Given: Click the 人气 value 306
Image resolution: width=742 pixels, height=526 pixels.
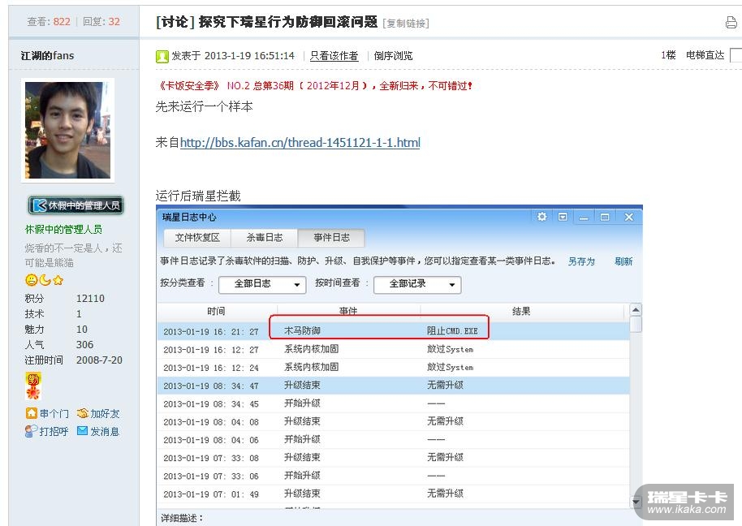Looking at the screenshot, I should pos(84,344).
